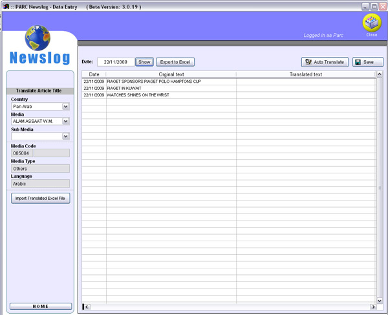This screenshot has height=315, width=388.
Task: Click the Language field Arabic
Action: [40, 184]
